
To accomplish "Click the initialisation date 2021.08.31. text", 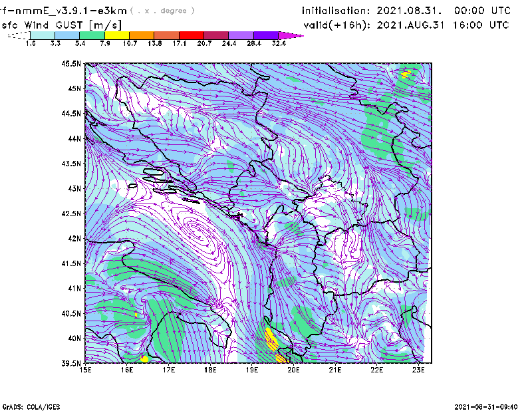I will coord(409,11).
